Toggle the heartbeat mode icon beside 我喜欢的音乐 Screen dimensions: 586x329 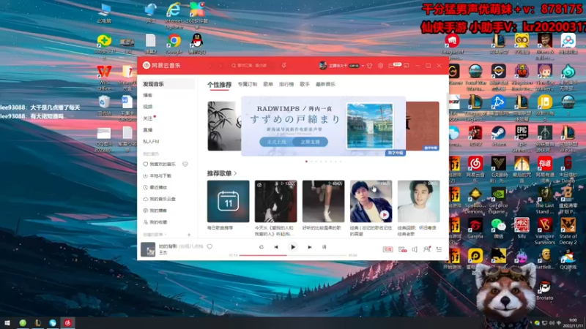click(x=185, y=164)
